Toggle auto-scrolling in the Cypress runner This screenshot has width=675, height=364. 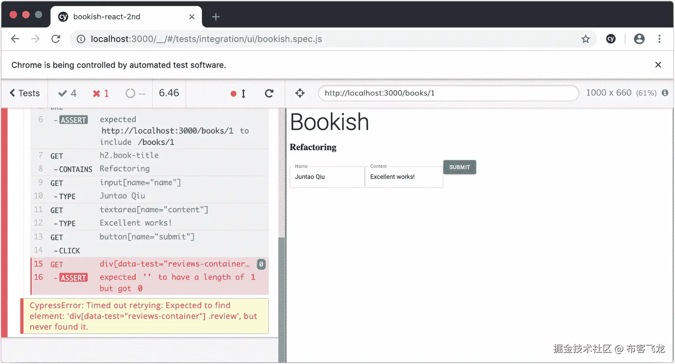[238, 93]
